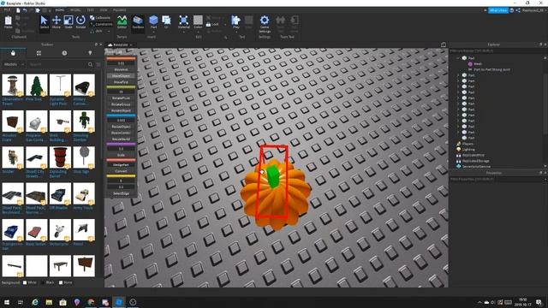This screenshot has width=548, height=308.
Task: Open the dropdown arrow under Material
Action: (x=183, y=32)
